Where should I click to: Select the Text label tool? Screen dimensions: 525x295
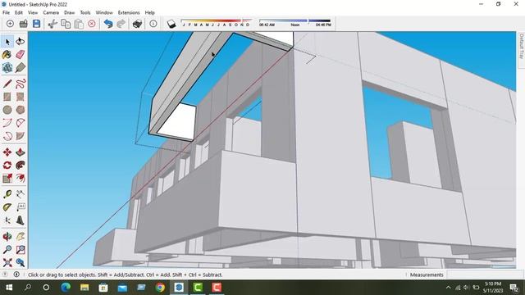tap(20, 207)
